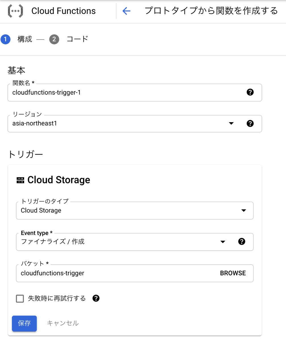Click BROWSE to pick a bucket
This screenshot has width=286, height=341.
pyautogui.click(x=233, y=273)
